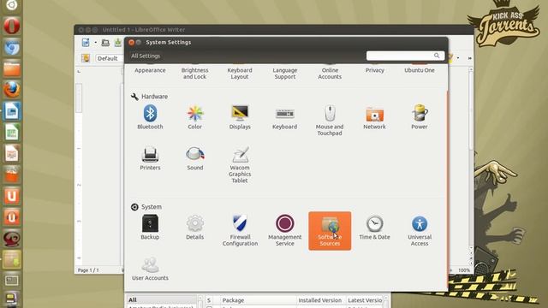Launch Chromium from the dock
Image resolution: width=548 pixels, height=308 pixels.
click(x=11, y=47)
